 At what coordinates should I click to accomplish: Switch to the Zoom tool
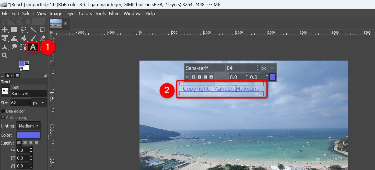tap(5, 55)
